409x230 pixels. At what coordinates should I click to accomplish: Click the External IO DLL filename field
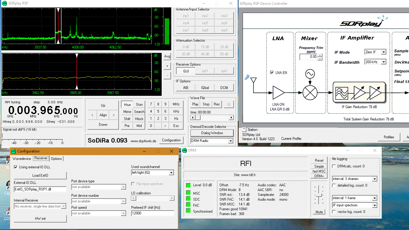coord(40,189)
